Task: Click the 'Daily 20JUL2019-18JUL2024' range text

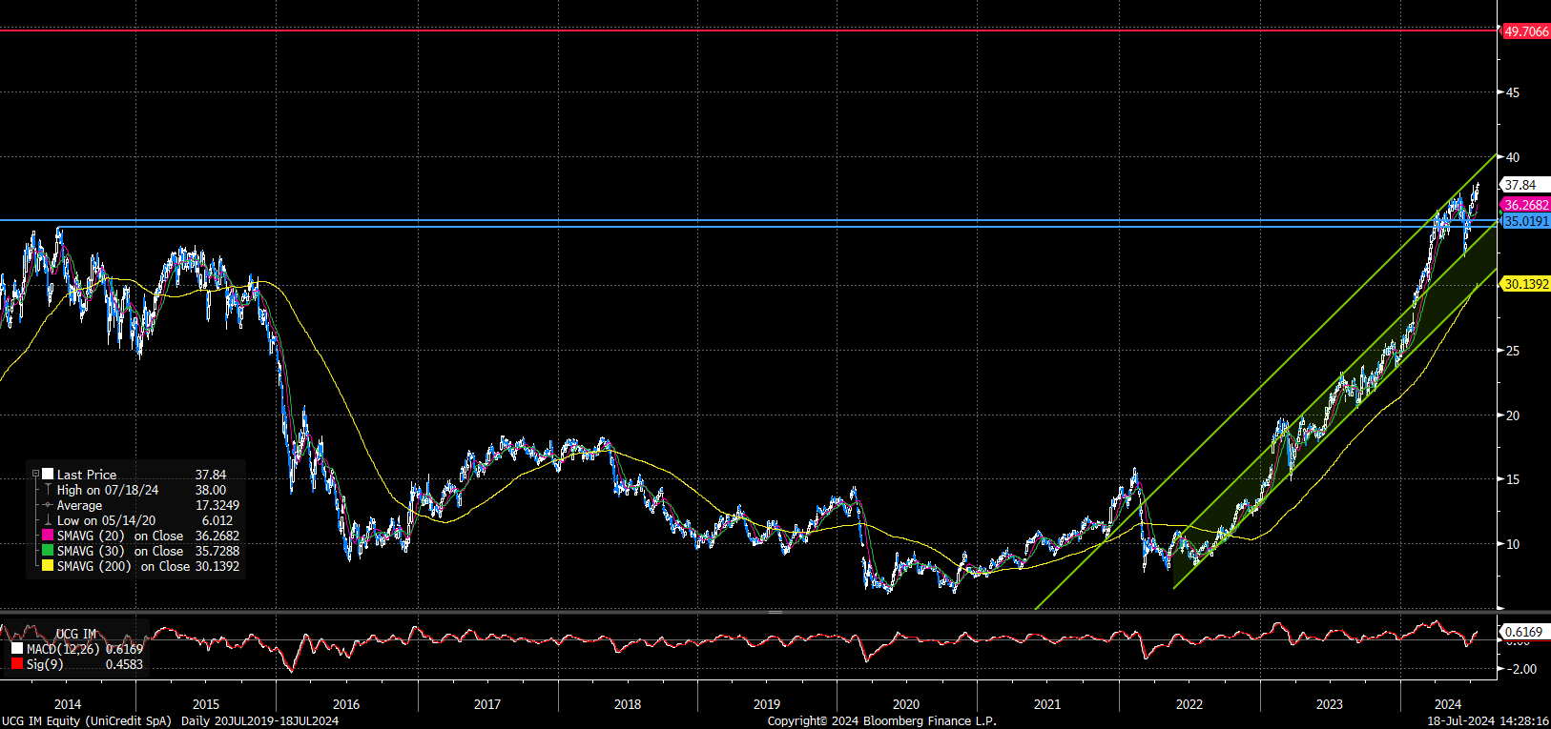Action: (259, 721)
